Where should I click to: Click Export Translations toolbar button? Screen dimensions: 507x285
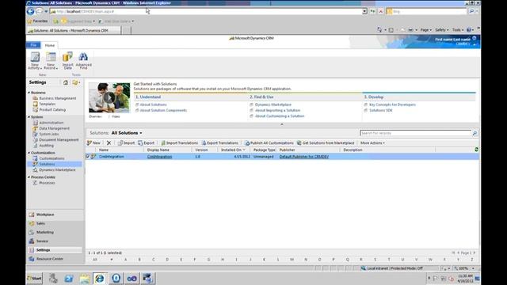point(220,142)
